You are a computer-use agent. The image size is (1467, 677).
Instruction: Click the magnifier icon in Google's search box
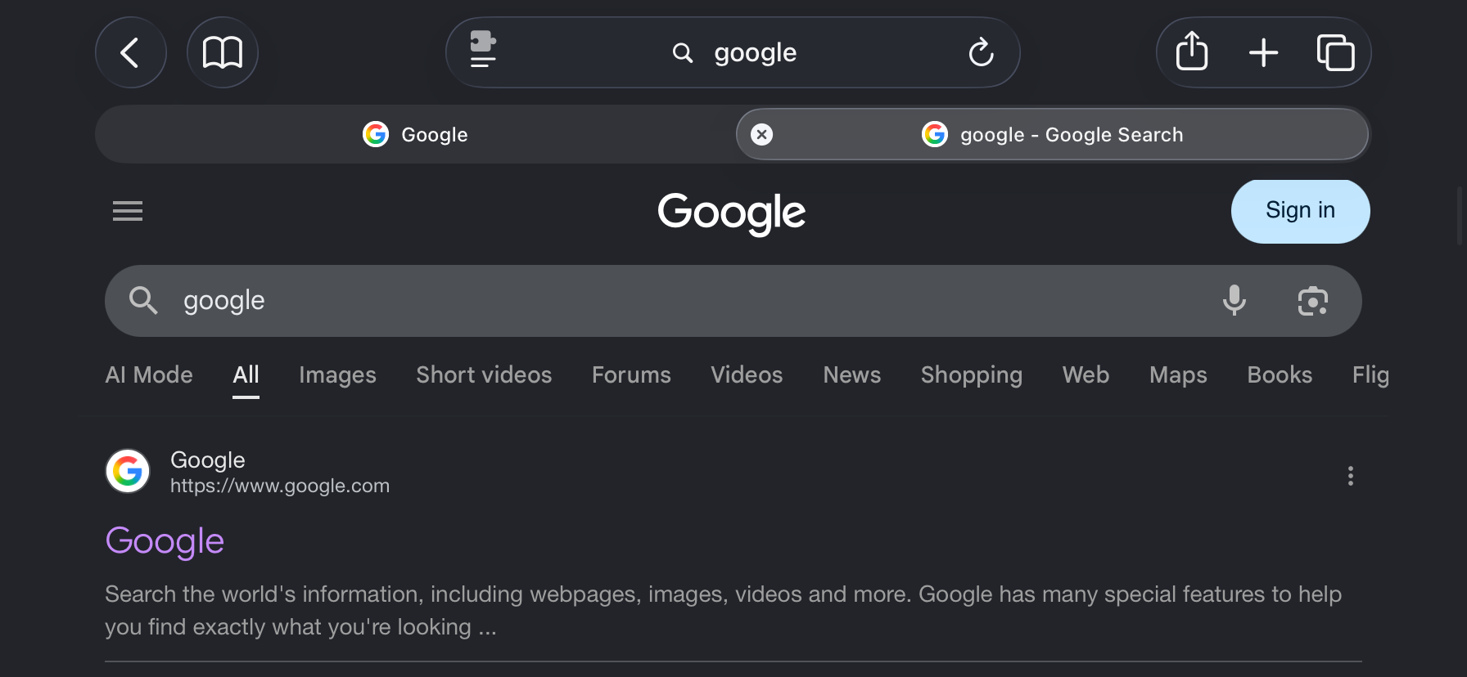[x=143, y=301]
